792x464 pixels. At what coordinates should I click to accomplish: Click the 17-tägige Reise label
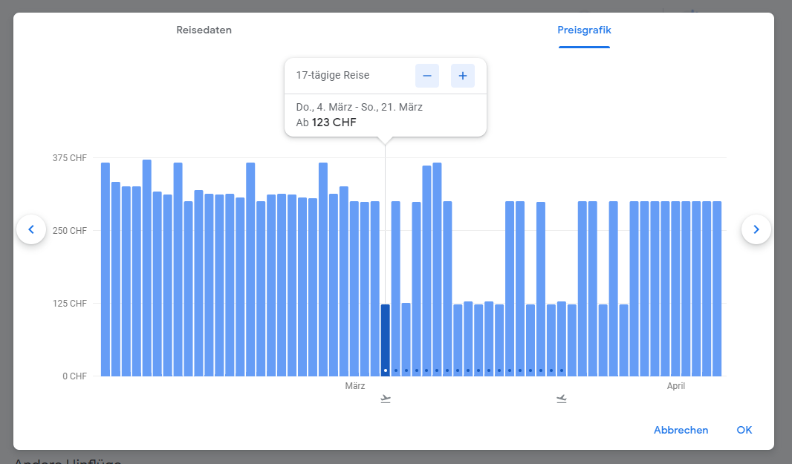click(332, 76)
